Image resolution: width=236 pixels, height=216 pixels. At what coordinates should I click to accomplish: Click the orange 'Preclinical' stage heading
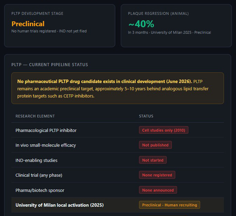pyautogui.click(x=28, y=24)
